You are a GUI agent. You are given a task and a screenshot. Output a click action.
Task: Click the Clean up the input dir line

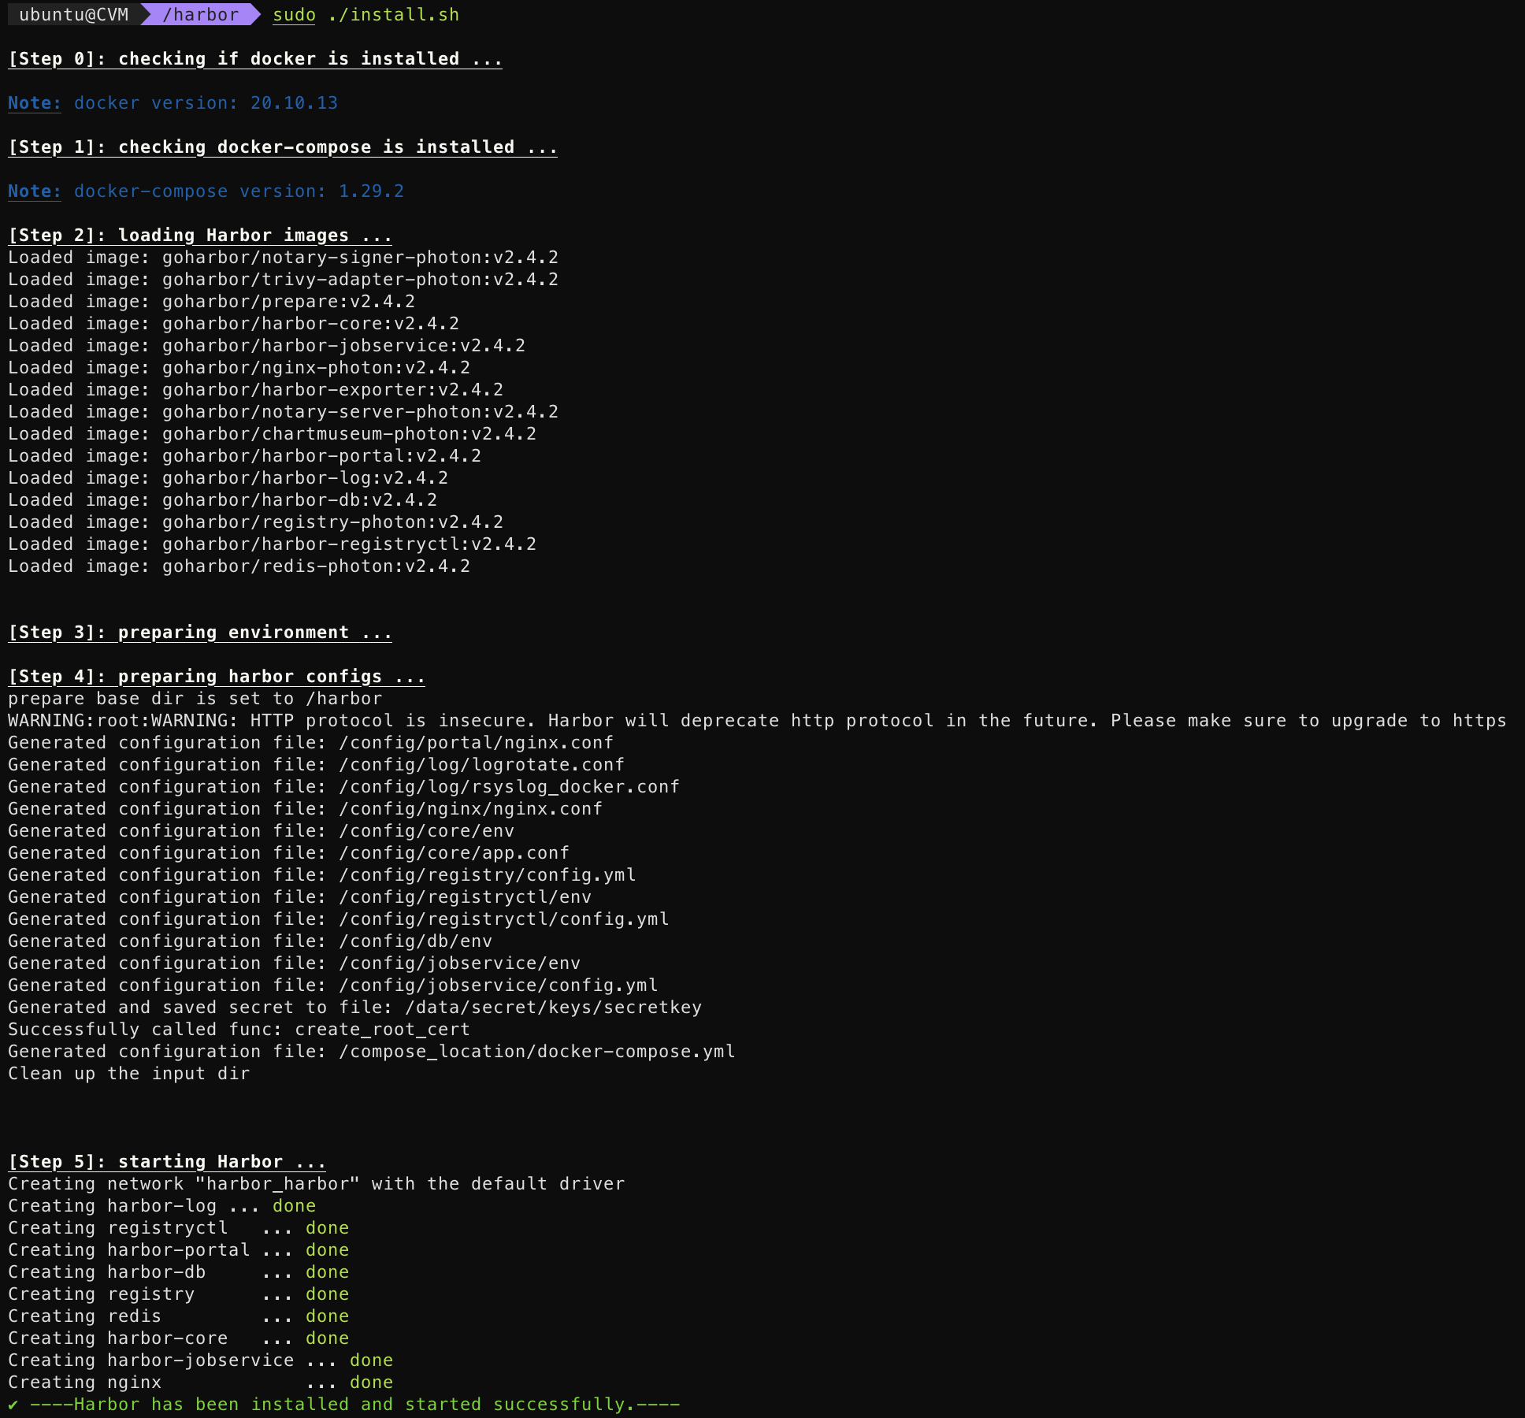129,1074
